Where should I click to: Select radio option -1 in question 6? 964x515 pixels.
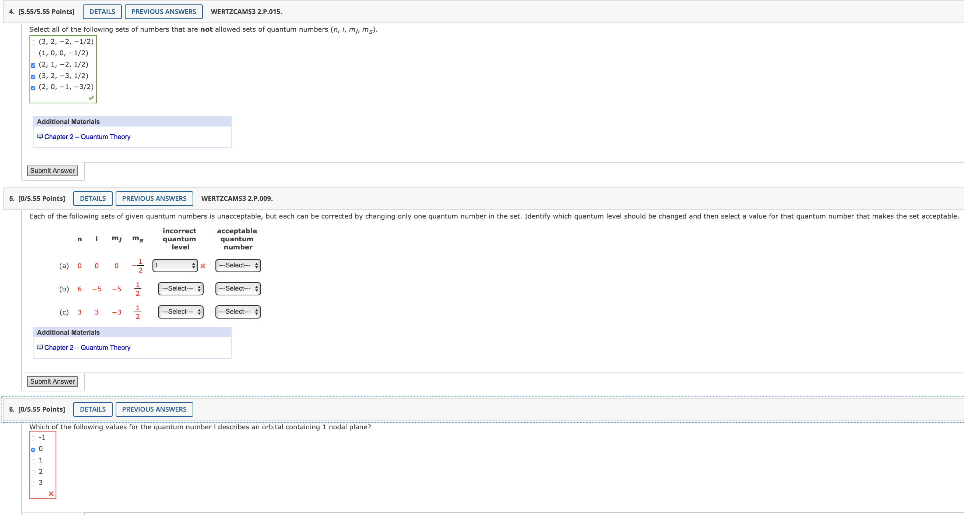tap(33, 438)
